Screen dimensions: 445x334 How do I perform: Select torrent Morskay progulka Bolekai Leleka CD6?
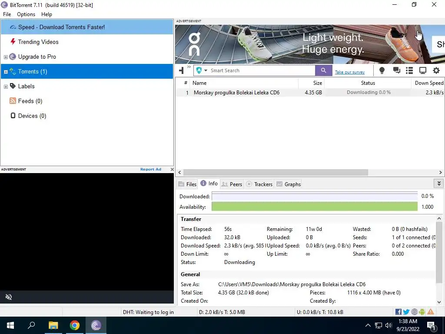tap(236, 93)
